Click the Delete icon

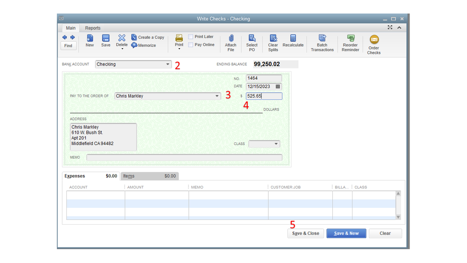(x=122, y=38)
